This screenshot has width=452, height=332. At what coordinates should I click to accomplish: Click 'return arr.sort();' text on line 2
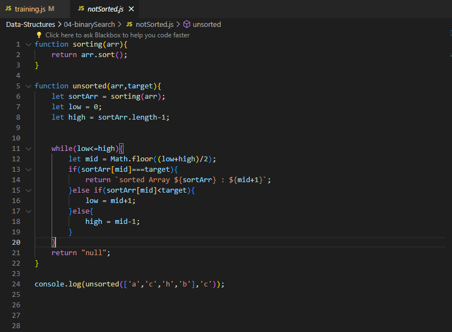click(90, 55)
